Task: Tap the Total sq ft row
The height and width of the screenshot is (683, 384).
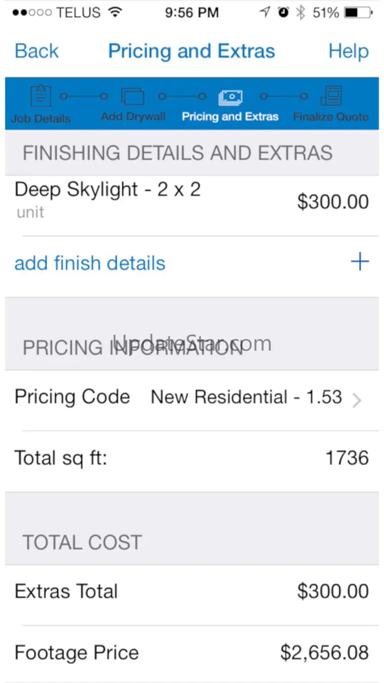Action: 192,458
